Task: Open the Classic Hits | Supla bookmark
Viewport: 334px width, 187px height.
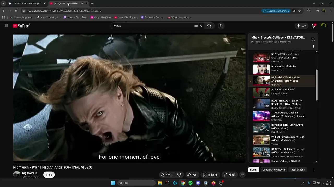Action: (x=101, y=17)
